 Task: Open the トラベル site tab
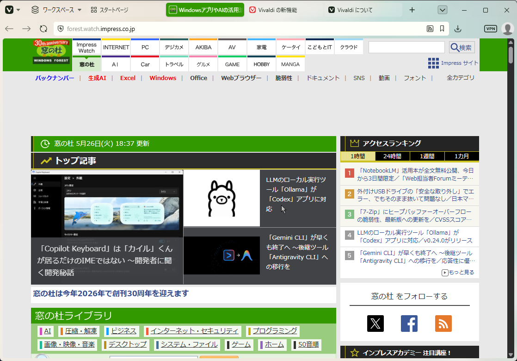(x=174, y=64)
